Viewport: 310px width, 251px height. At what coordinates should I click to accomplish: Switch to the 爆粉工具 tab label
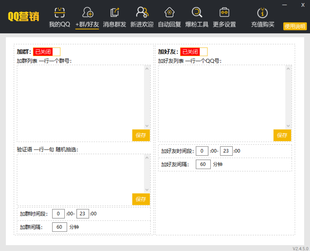[197, 24]
